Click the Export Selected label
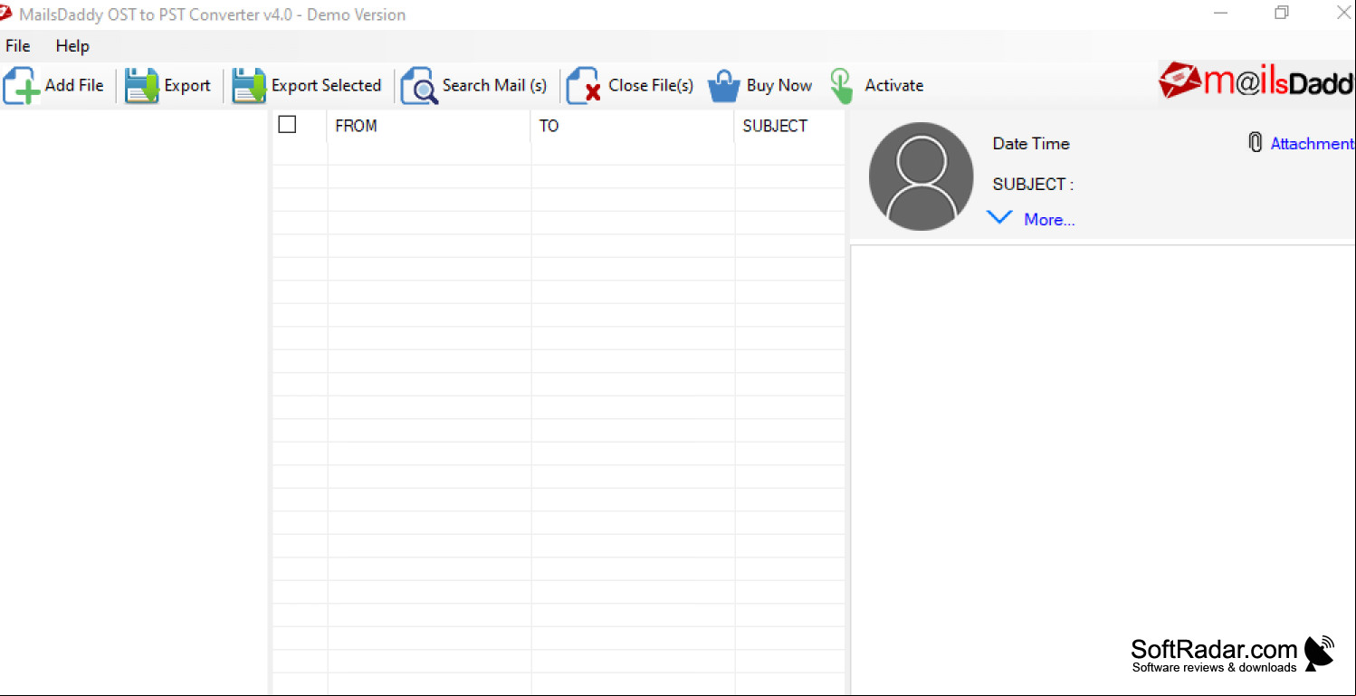This screenshot has width=1356, height=696. (x=326, y=85)
